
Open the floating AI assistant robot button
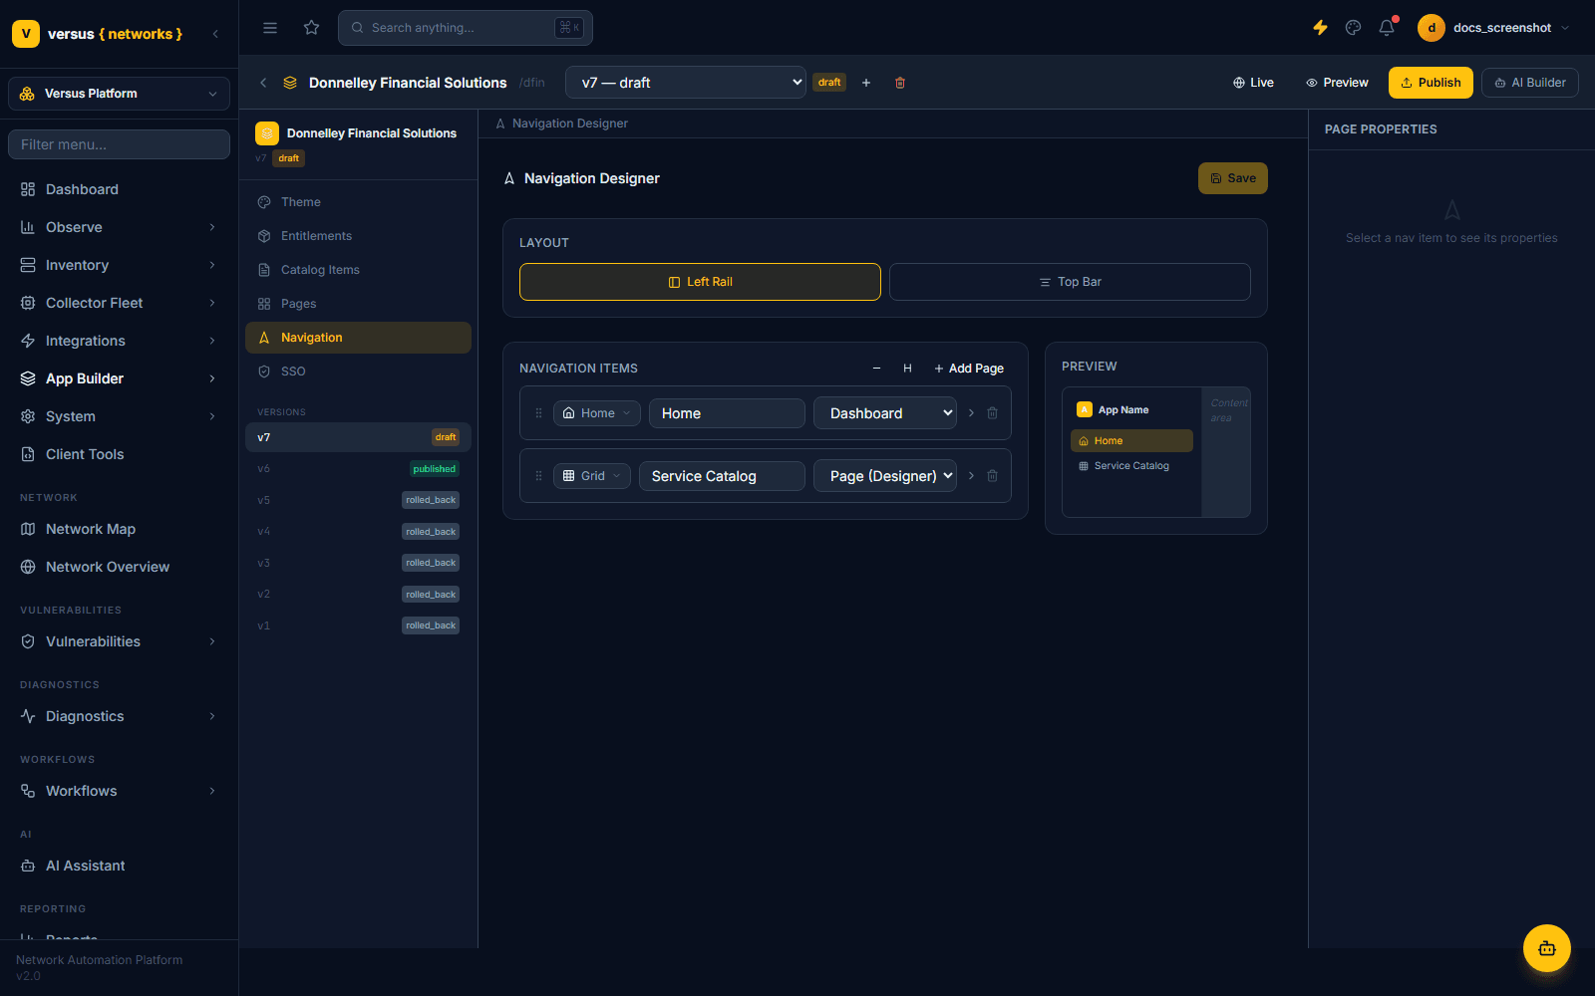tap(1546, 948)
